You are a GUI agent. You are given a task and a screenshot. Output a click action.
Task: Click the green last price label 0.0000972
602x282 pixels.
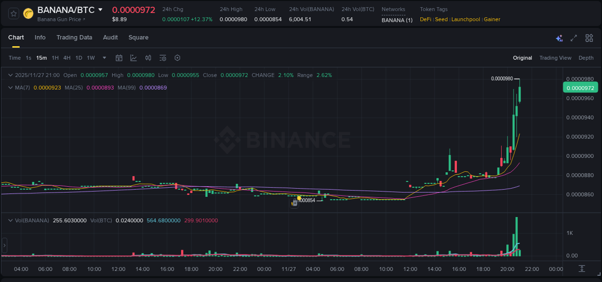(580, 87)
